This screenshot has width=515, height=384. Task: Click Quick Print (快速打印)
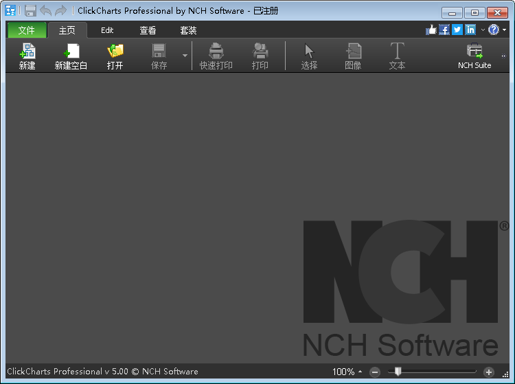point(216,56)
